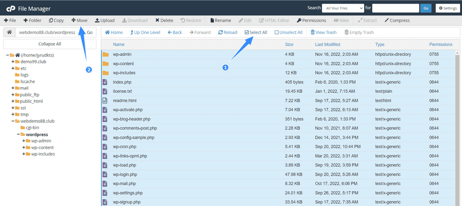Click the wp-admin folder icon in list
The width and height of the screenshot is (462, 206).
point(105,54)
